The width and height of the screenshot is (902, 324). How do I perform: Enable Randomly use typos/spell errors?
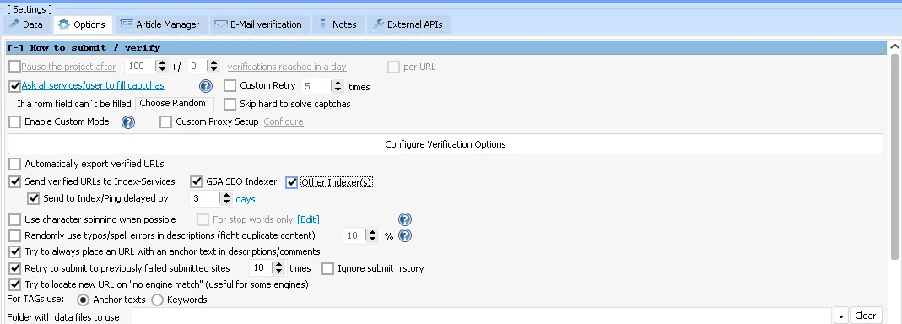15,235
